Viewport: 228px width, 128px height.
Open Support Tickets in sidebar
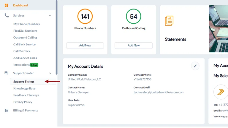pyautogui.click(x=24, y=82)
